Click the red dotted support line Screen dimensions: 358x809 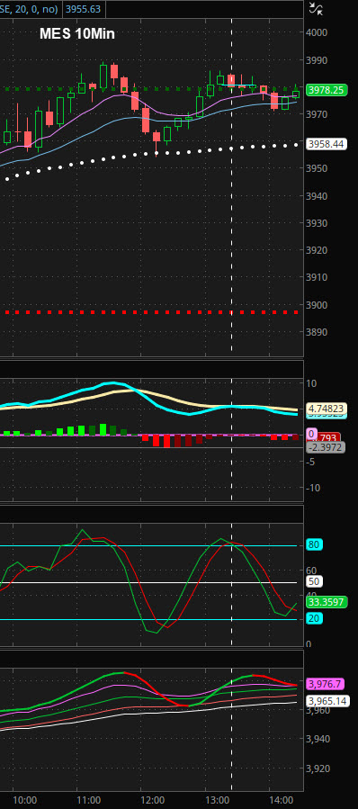pyautogui.click(x=152, y=312)
